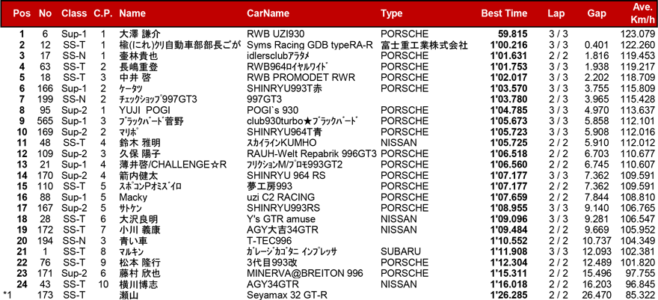Select best time 1'05.725
The width and height of the screenshot is (658, 300).
pyautogui.click(x=508, y=144)
